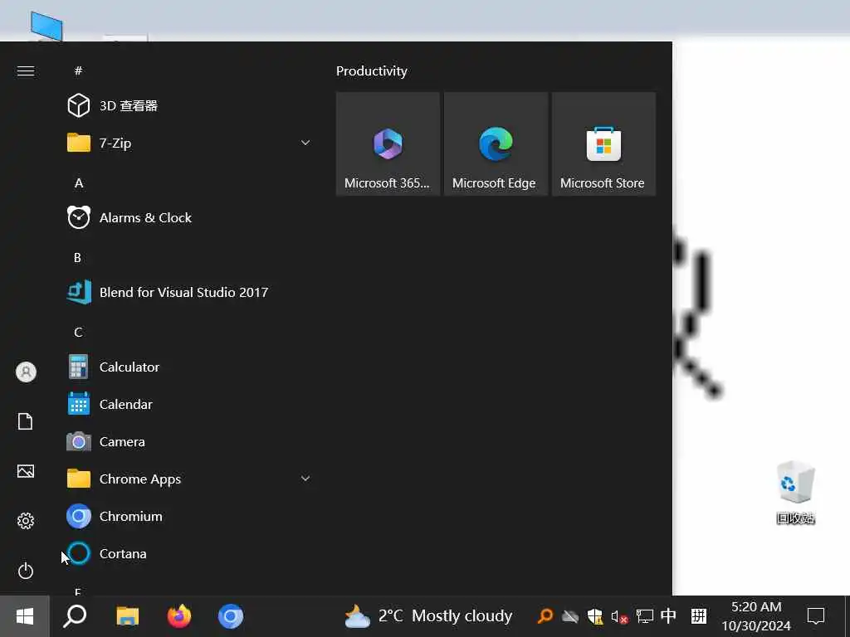Expand the Chrome Apps folder chevron
This screenshot has width=850, height=637.
(x=305, y=479)
